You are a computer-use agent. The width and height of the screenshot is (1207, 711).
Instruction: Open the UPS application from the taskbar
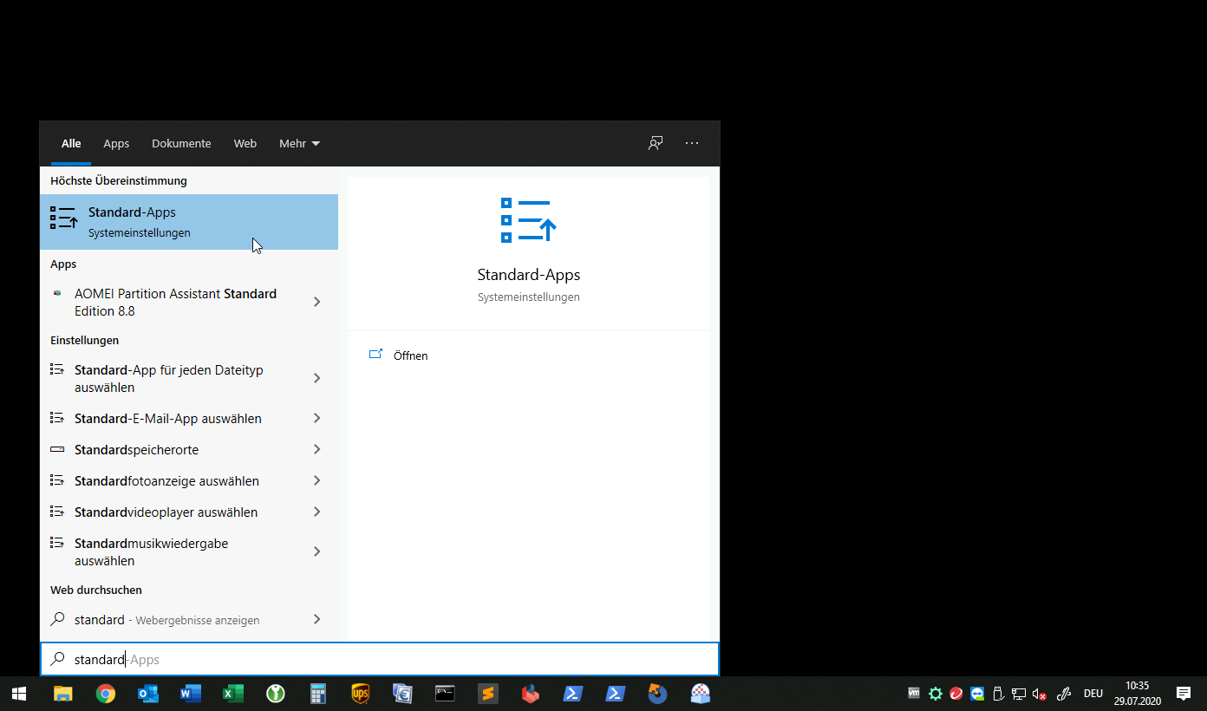360,693
